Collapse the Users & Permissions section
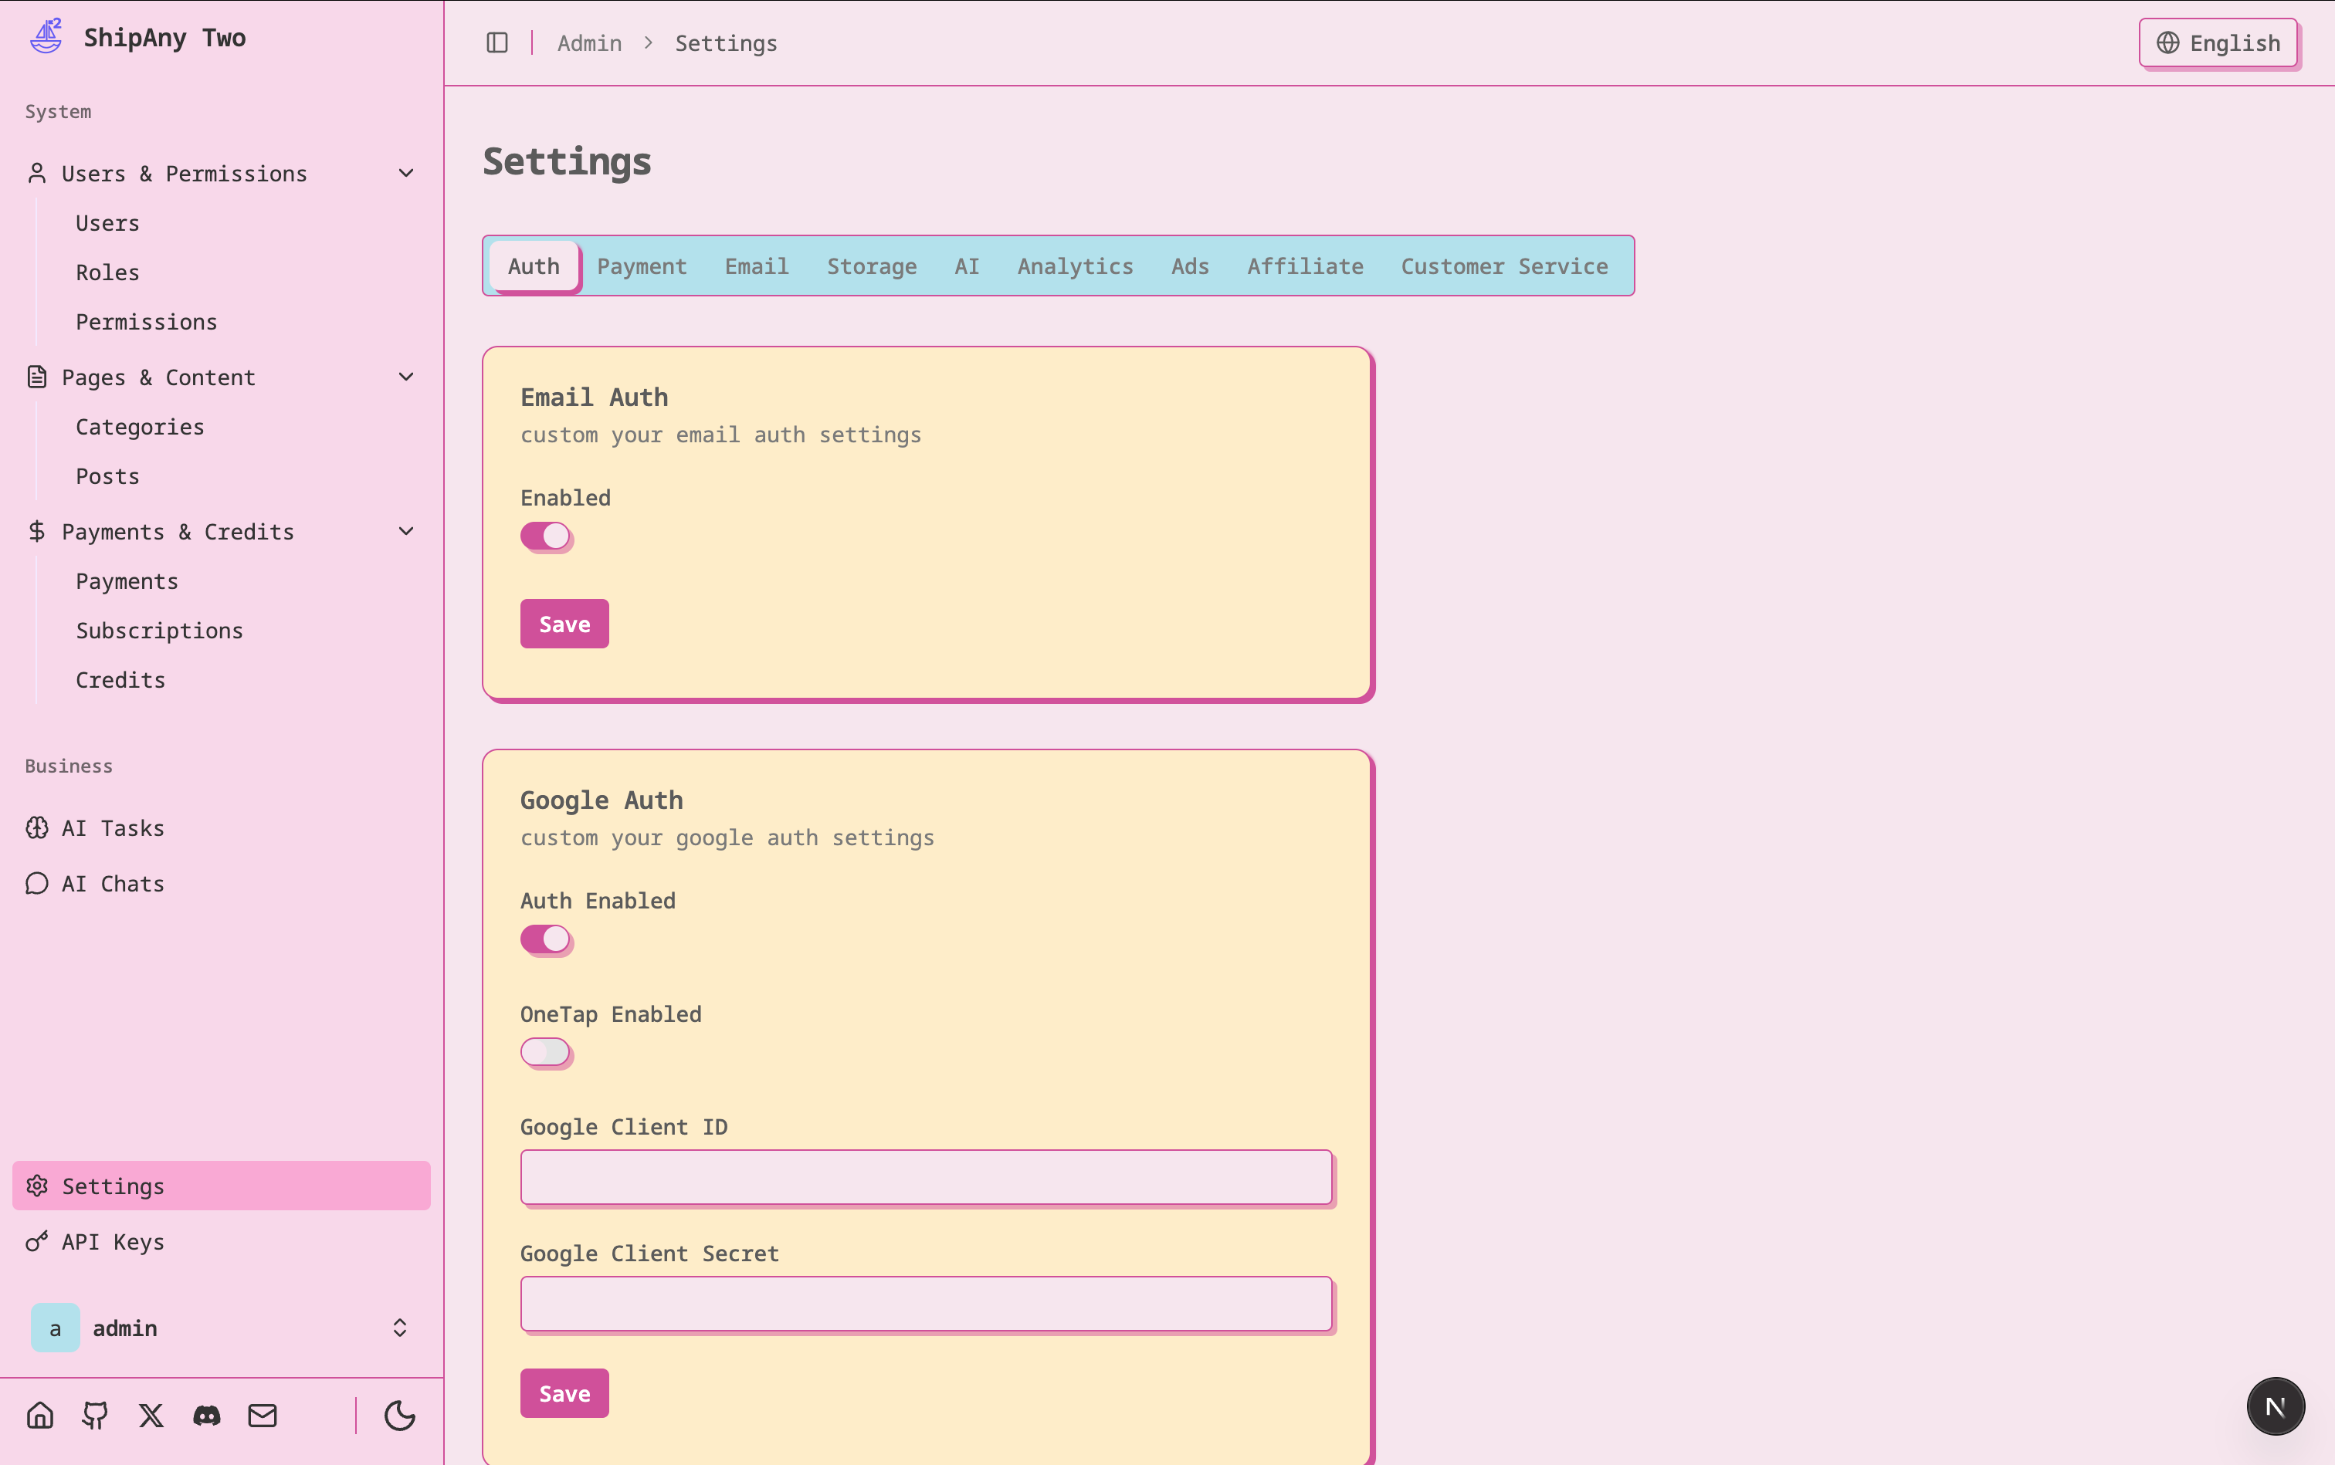The image size is (2335, 1465). coord(406,174)
